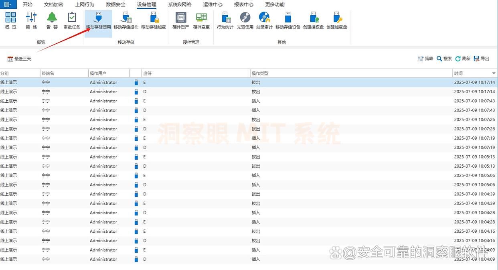This screenshot has width=498, height=270.
Task: Switch to the 上网行为 tab
Action: pos(85,5)
